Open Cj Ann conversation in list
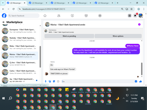Image resolution: width=147 pixels, height=110 pixels. [20, 64]
